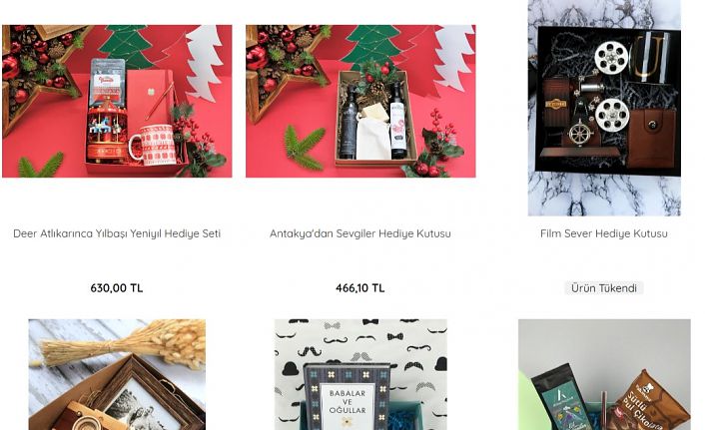Click the Sütlü Pul Çikolata package image
The image size is (705, 430).
654,402
